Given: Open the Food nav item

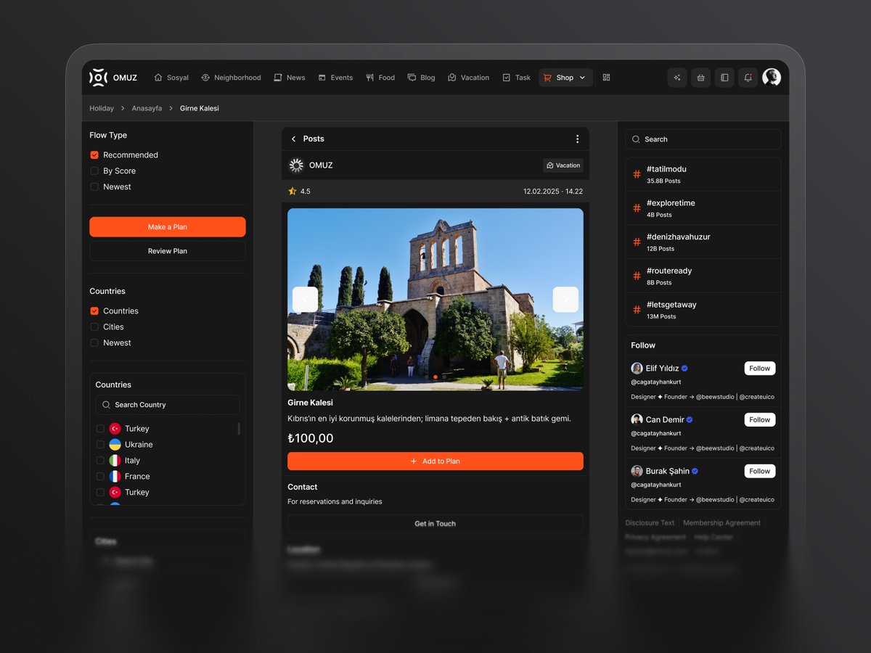Looking at the screenshot, I should [380, 78].
